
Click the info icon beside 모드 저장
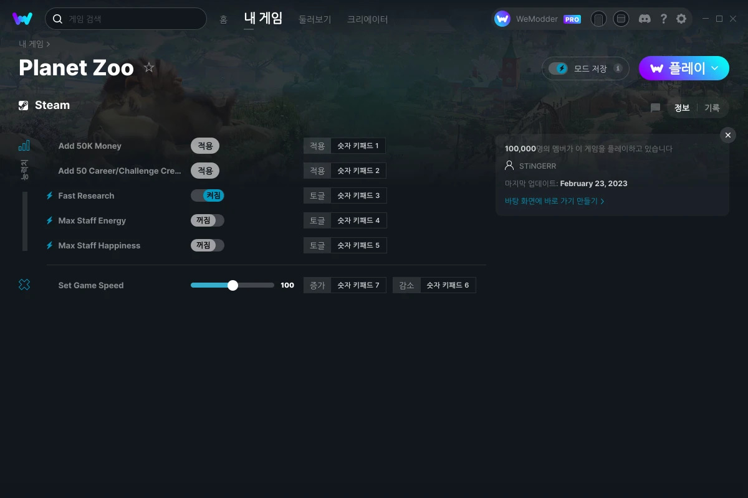618,68
